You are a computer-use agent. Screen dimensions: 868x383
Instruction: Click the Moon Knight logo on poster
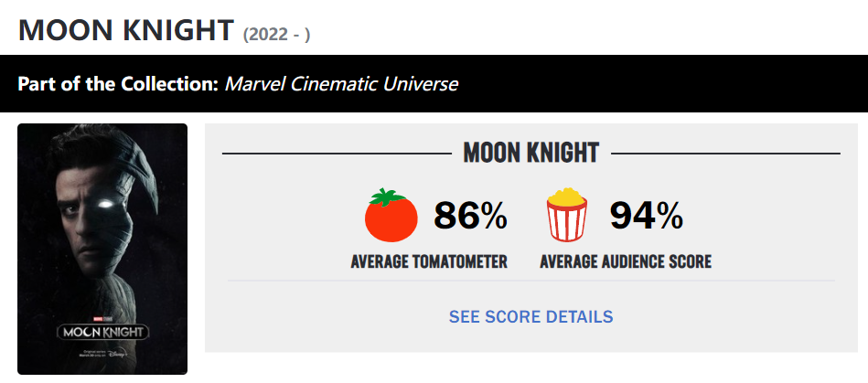(103, 333)
